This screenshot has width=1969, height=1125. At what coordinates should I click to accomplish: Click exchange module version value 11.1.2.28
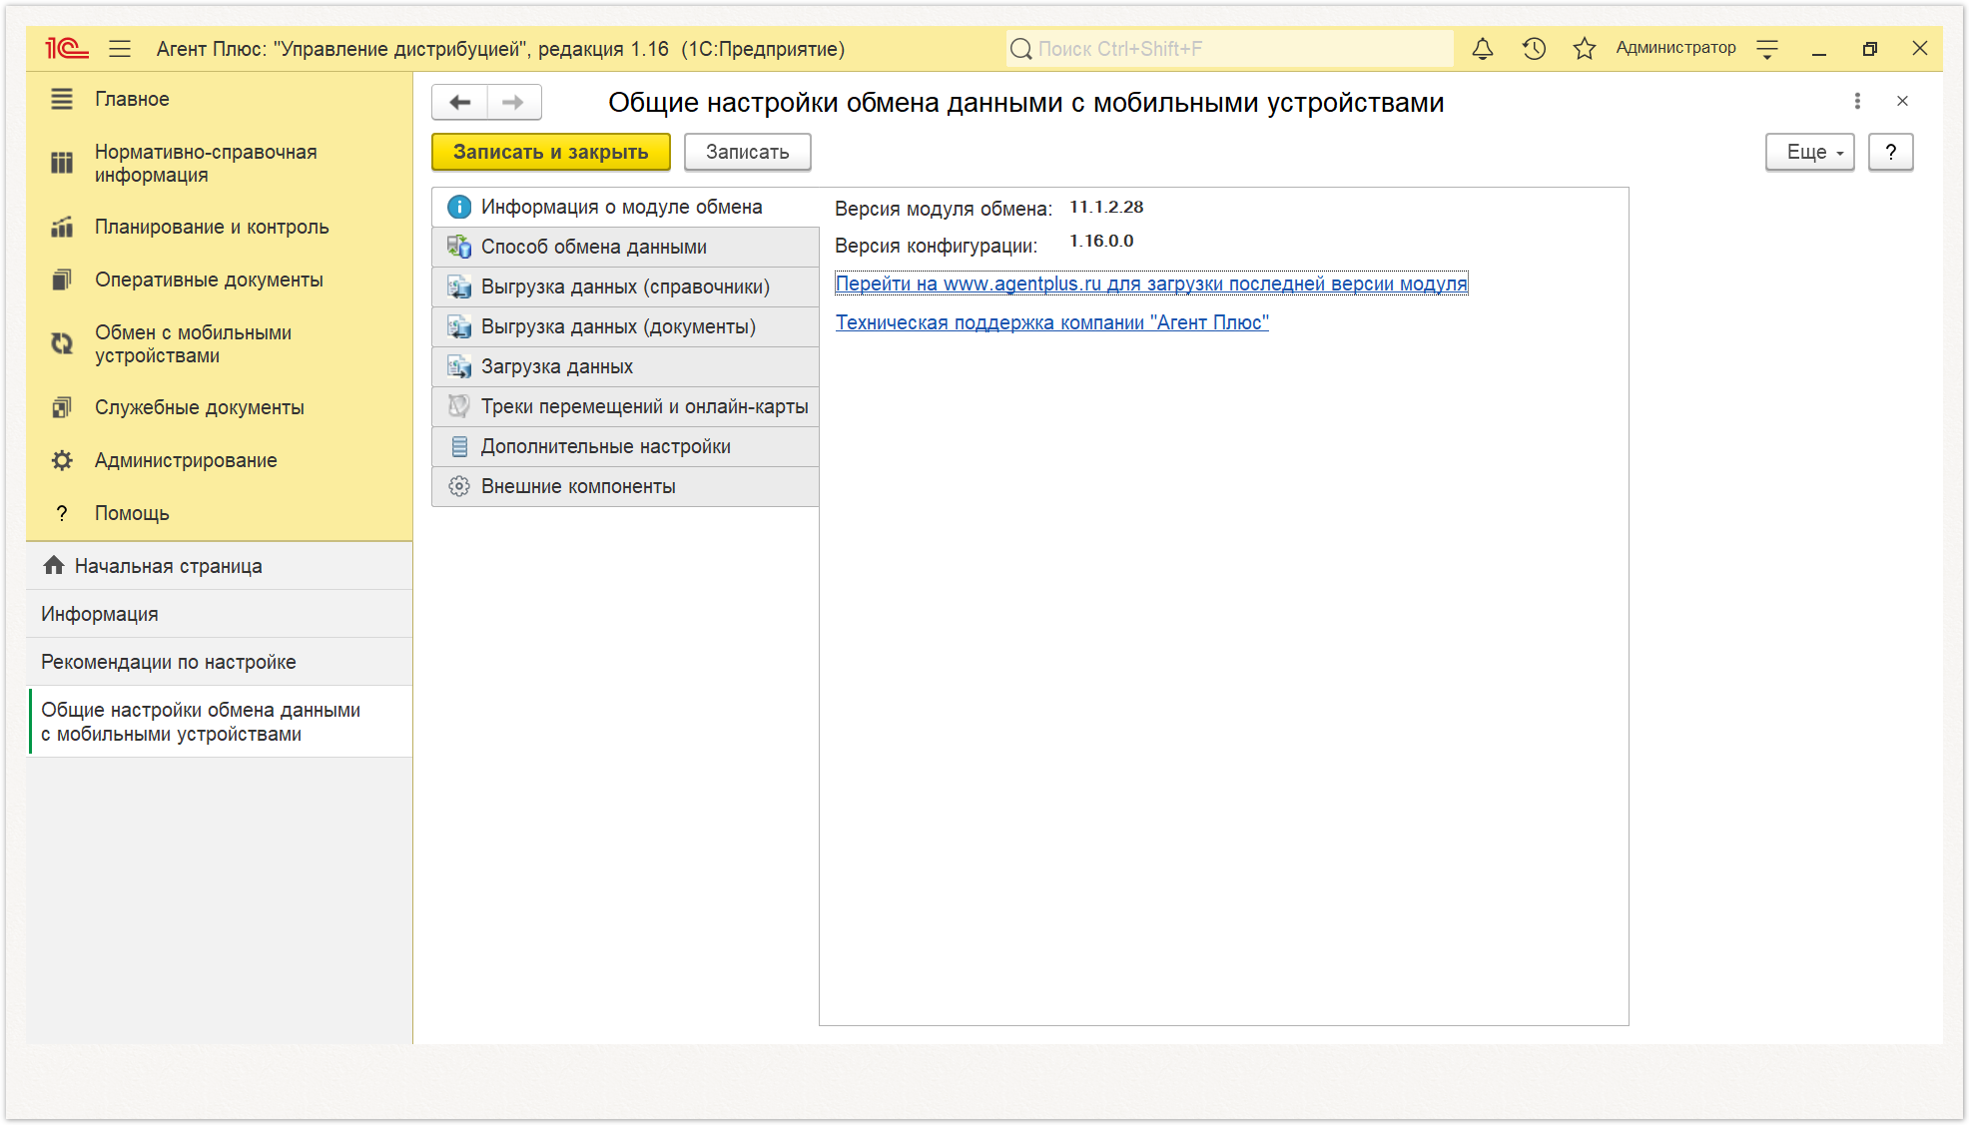pyautogui.click(x=1106, y=207)
